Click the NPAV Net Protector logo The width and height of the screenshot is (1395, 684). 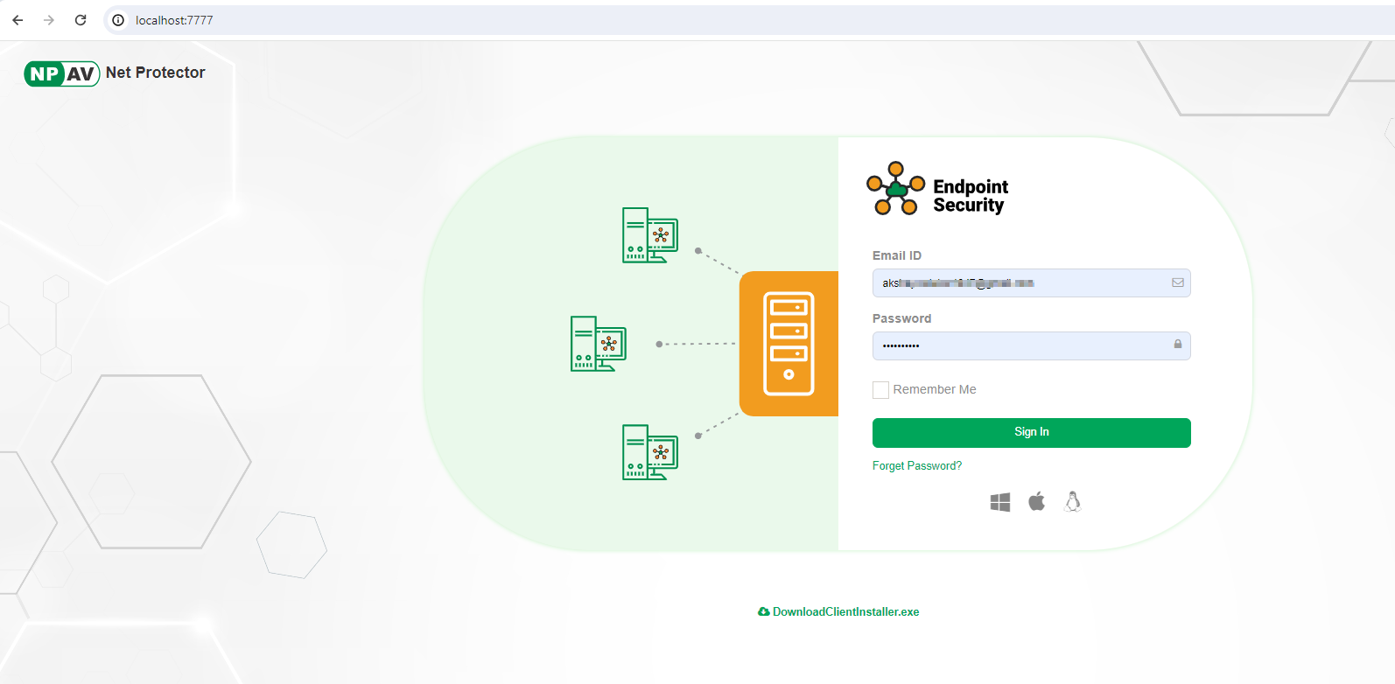(115, 73)
